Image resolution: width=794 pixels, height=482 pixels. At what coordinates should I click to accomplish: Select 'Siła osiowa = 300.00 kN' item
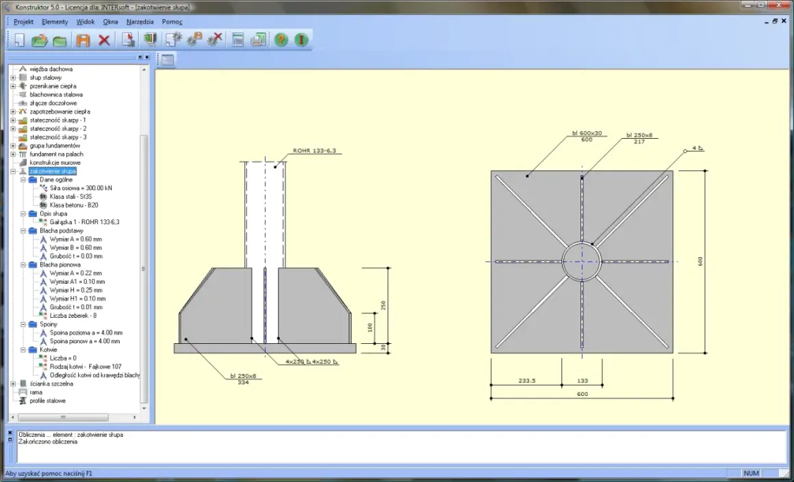tap(81, 188)
